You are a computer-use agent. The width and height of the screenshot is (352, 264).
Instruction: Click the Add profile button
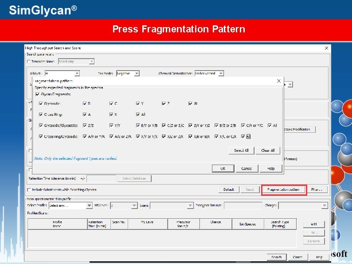point(314,224)
